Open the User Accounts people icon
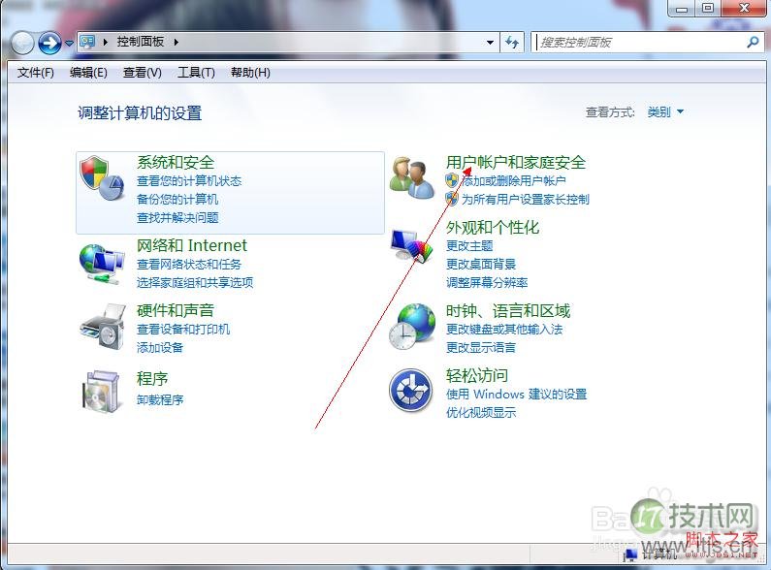This screenshot has height=570, width=771. coord(411,177)
